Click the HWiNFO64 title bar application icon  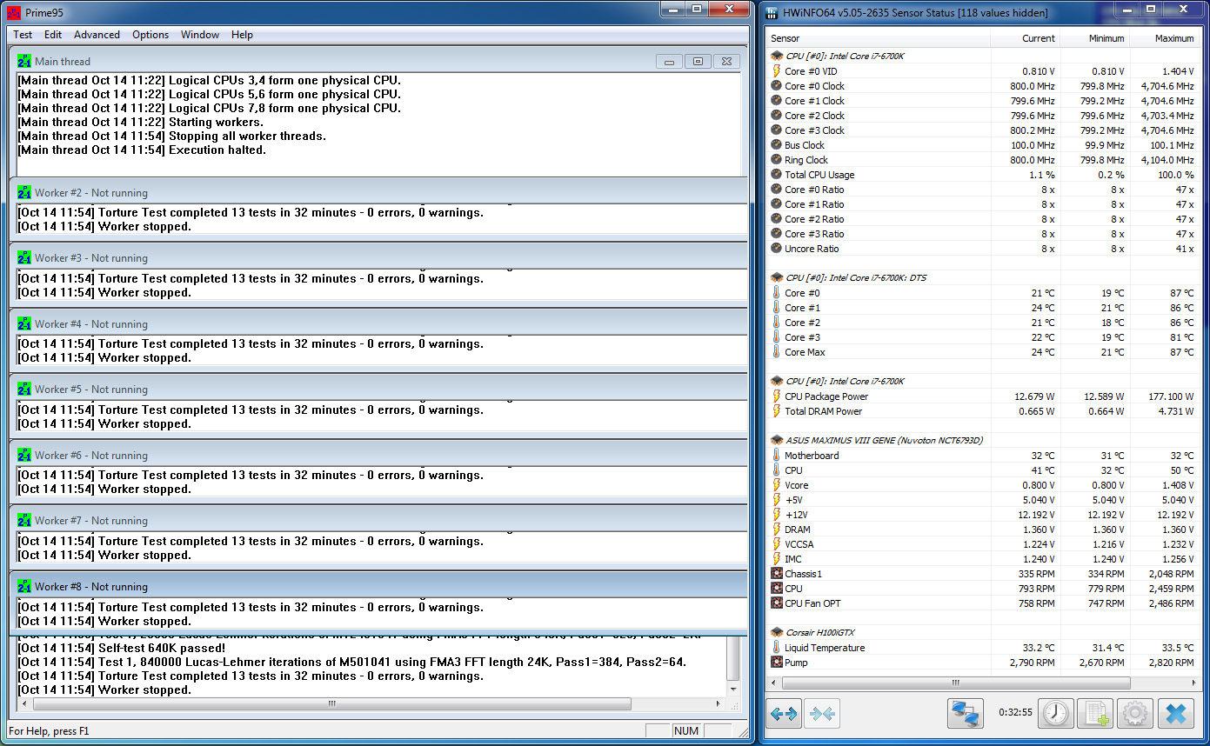point(772,13)
